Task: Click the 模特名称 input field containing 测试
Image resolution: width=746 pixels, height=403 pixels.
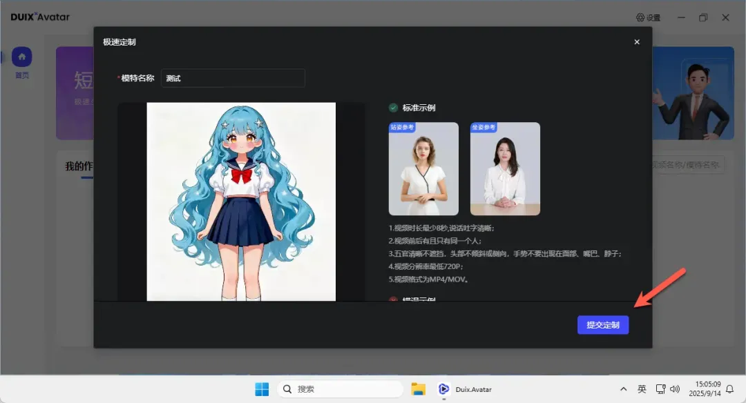Action: click(232, 79)
